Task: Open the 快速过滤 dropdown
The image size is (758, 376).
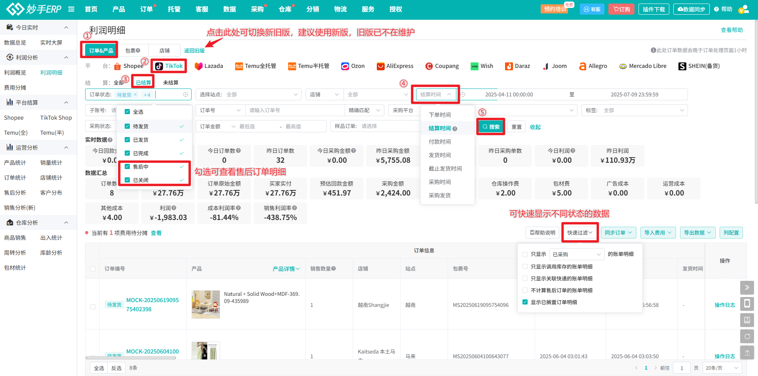Action: pyautogui.click(x=580, y=233)
